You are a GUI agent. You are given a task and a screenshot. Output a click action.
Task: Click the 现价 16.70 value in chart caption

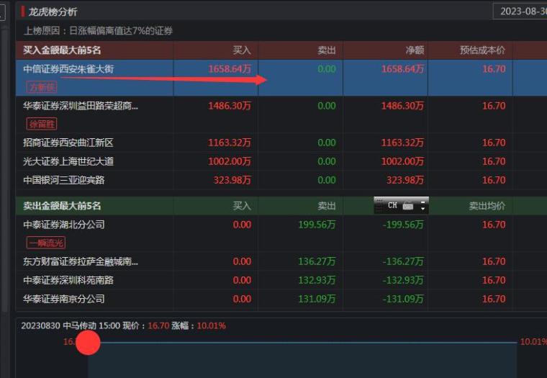pyautogui.click(x=159, y=326)
